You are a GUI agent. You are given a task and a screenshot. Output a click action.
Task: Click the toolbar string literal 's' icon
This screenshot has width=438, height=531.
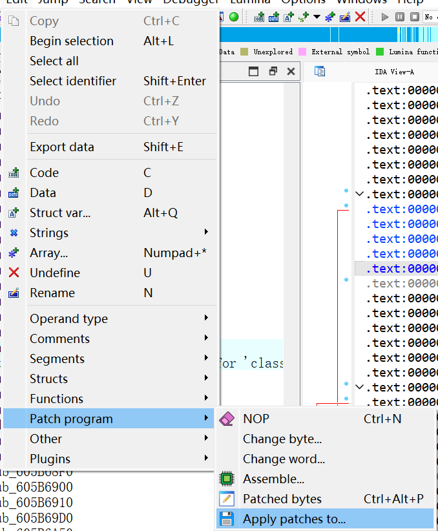point(303,17)
